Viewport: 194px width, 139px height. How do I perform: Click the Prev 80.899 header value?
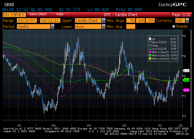point(129,9)
